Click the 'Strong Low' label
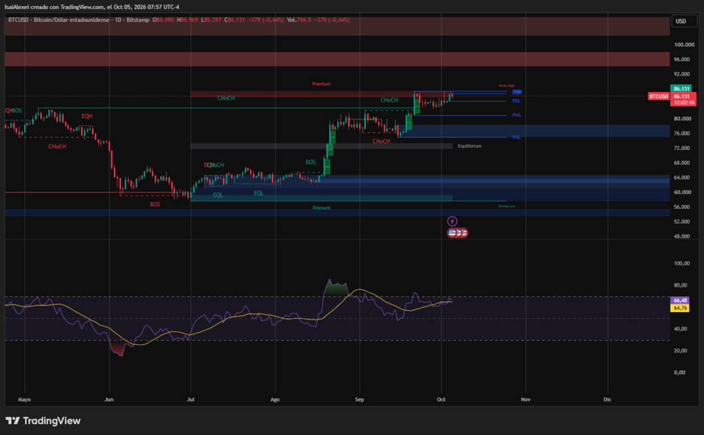The height and width of the screenshot is (435, 704). click(507, 206)
